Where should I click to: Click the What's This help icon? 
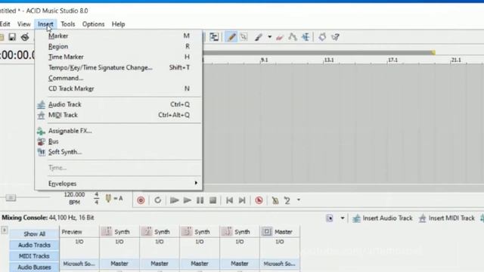pos(336,37)
